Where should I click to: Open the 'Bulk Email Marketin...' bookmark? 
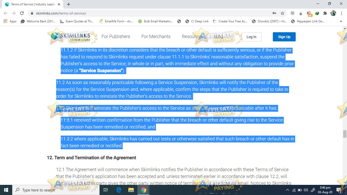tap(155, 21)
